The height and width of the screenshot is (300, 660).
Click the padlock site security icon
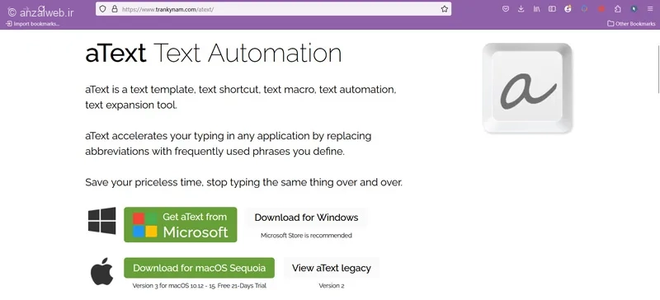point(115,9)
